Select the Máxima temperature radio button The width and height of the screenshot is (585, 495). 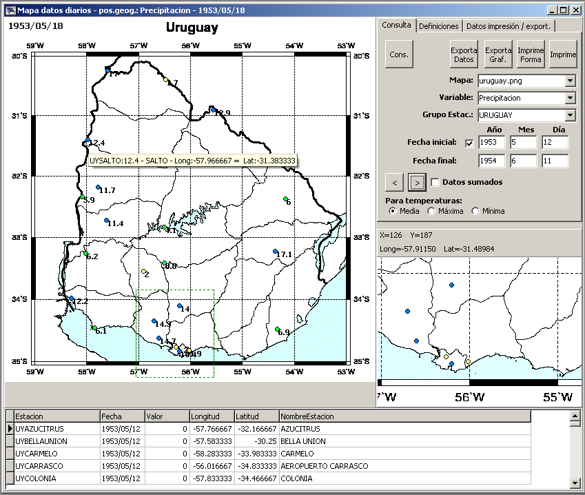coord(431,211)
